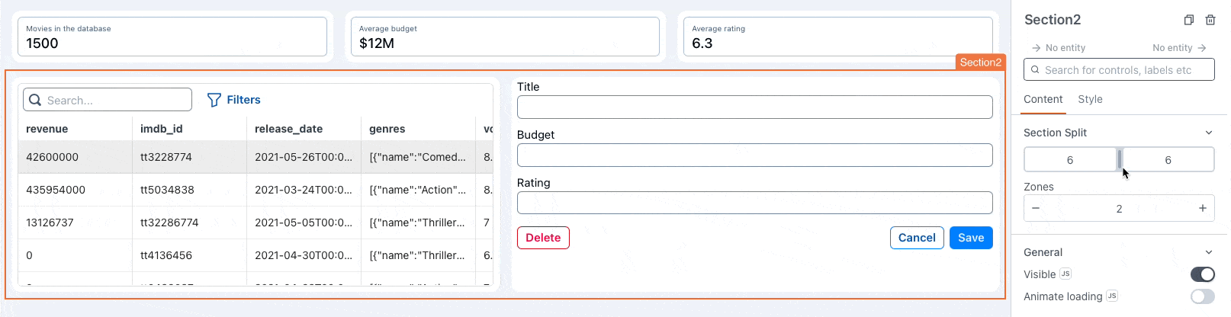Click the filter funnel icon
The width and height of the screenshot is (1231, 317).
(x=214, y=100)
